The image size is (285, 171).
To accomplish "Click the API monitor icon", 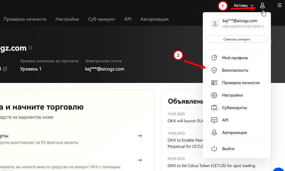I will (214, 120).
